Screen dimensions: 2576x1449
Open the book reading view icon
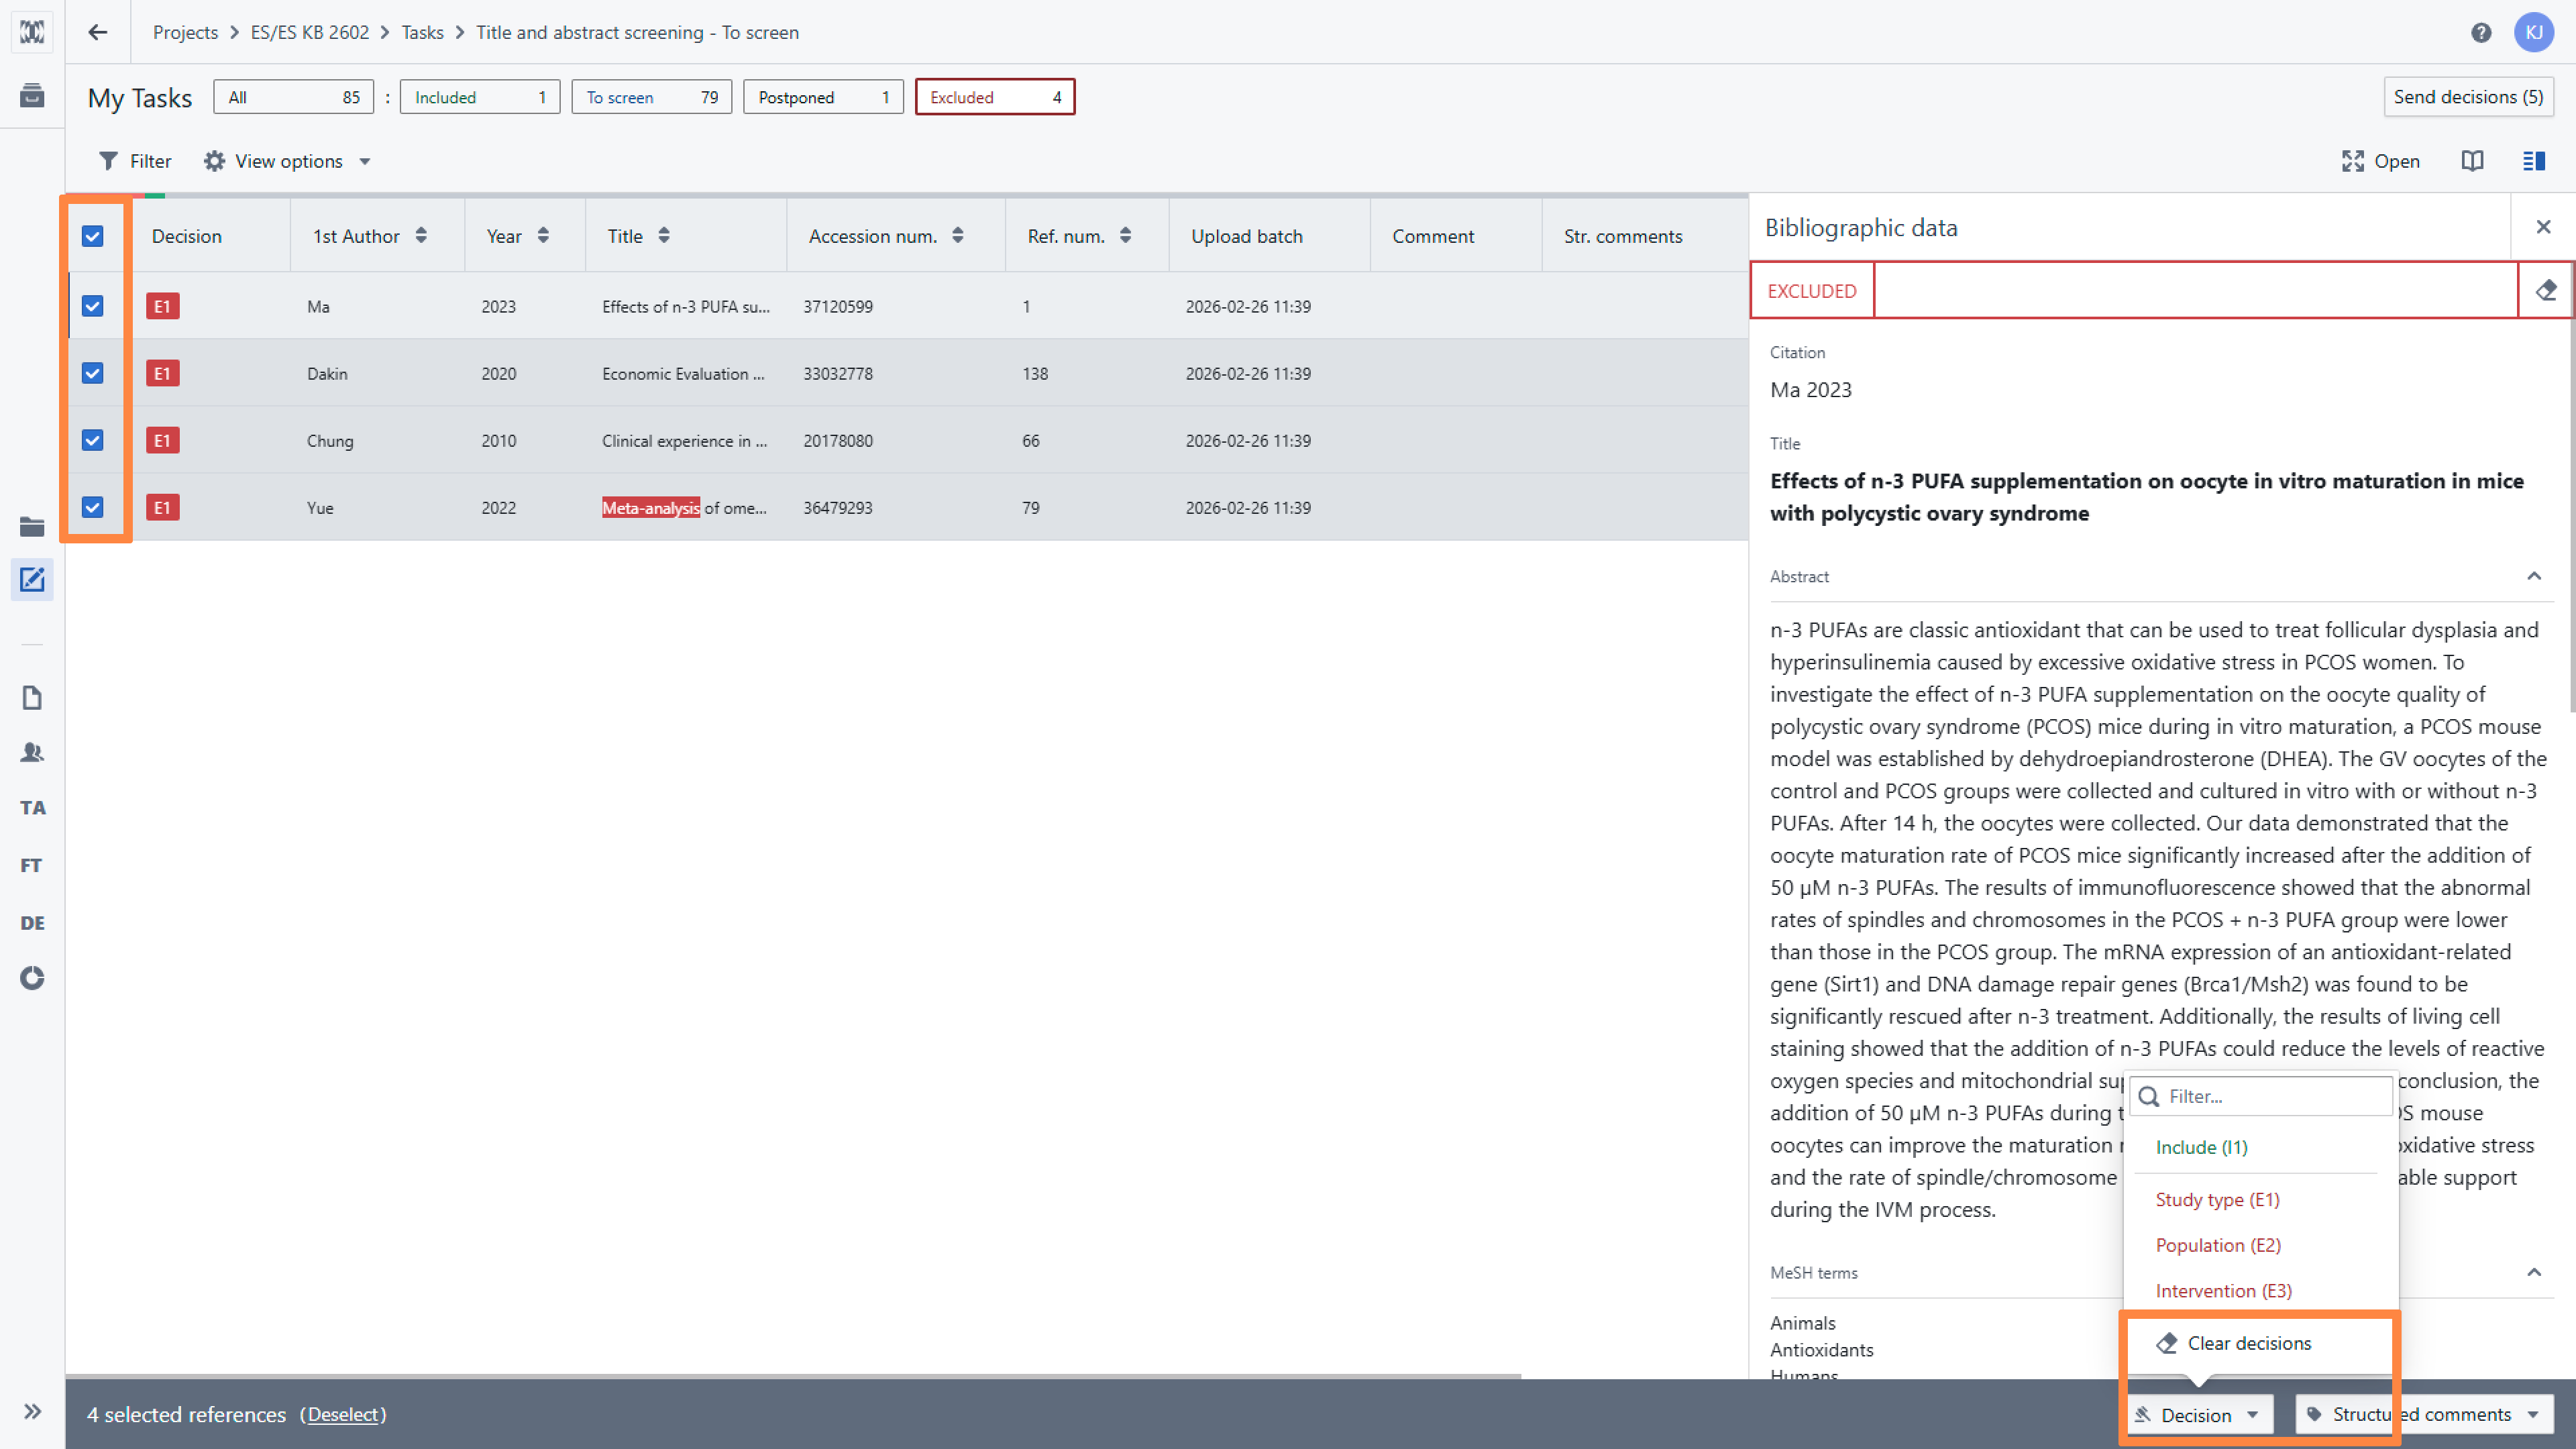tap(2472, 161)
